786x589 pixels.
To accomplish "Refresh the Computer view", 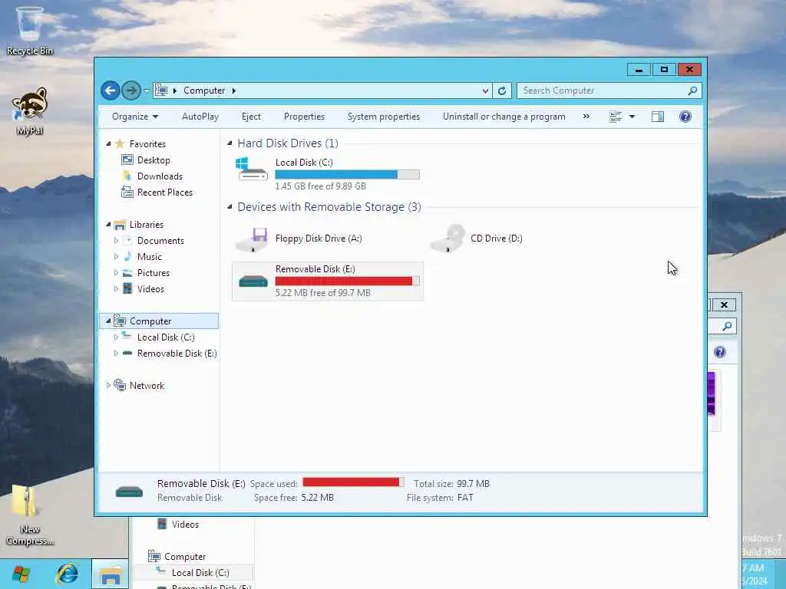I will coord(502,90).
